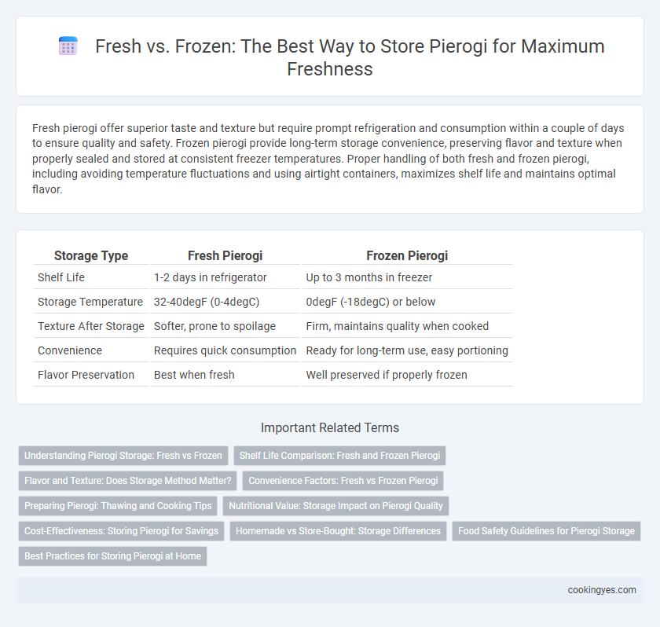Select 'Preparing Pierogi: Thawing and Cooking Tips'

coord(118,506)
